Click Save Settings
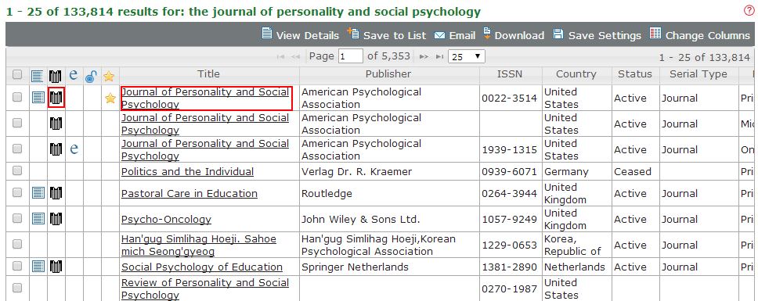The width and height of the screenshot is (758, 301). pyautogui.click(x=597, y=34)
